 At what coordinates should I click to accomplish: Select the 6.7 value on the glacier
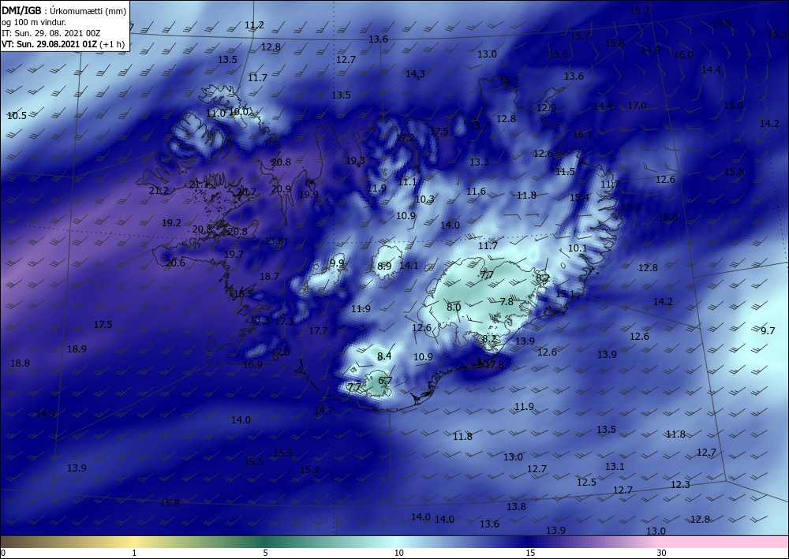(385, 381)
